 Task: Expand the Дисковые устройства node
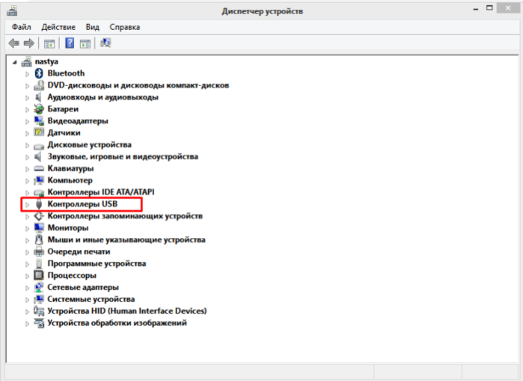click(x=28, y=145)
